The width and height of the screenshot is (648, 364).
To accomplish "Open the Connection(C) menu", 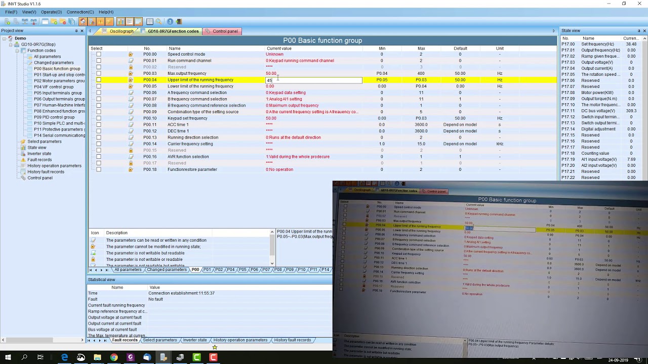I will click(80, 12).
